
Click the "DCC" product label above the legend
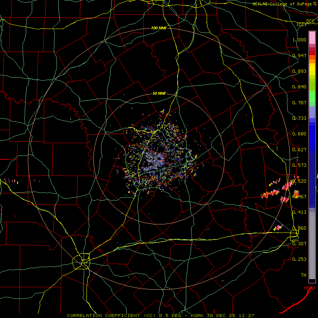point(310,21)
